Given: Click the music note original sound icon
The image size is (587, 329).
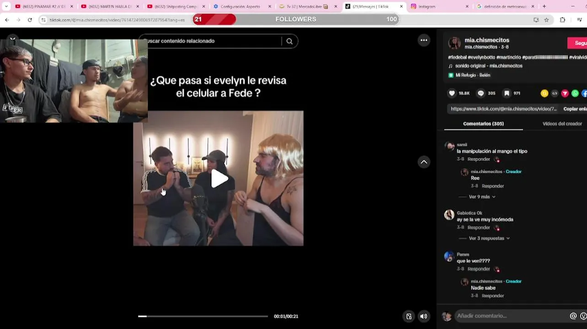Looking at the screenshot, I should coord(451,66).
